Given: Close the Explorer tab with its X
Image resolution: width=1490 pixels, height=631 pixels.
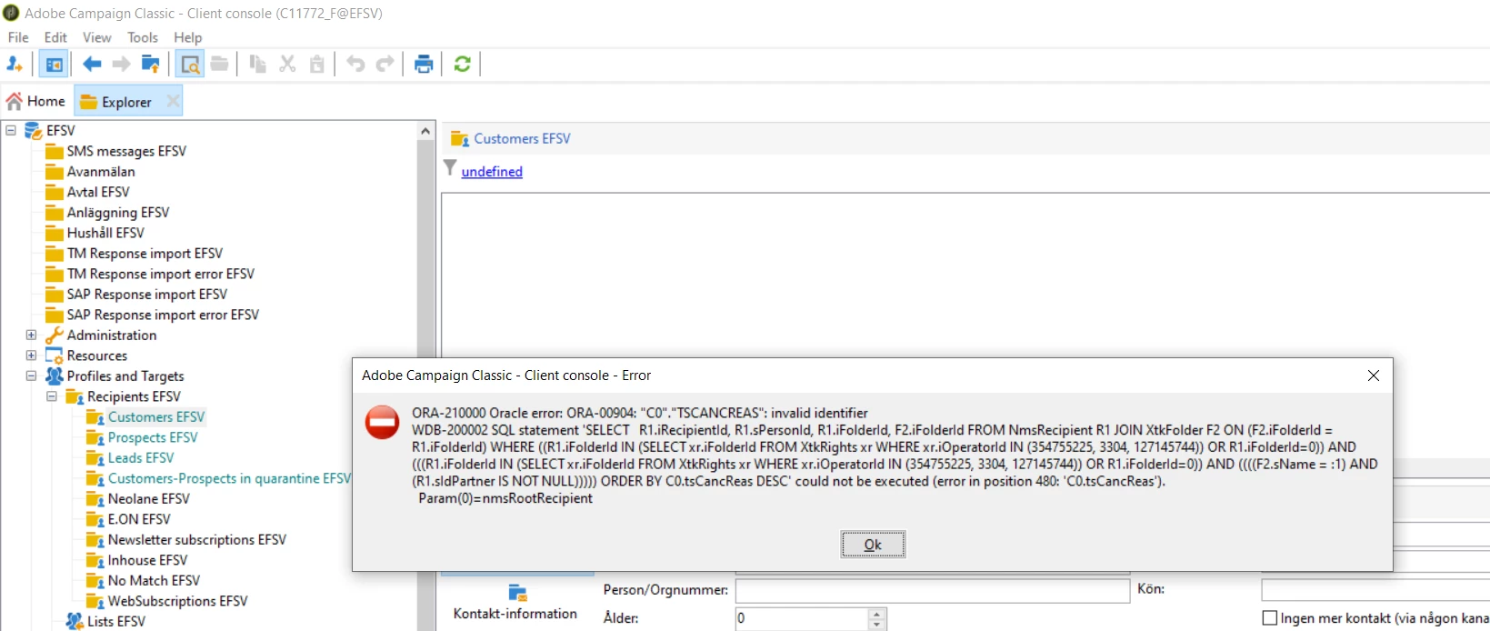Looking at the screenshot, I should coord(173,101).
